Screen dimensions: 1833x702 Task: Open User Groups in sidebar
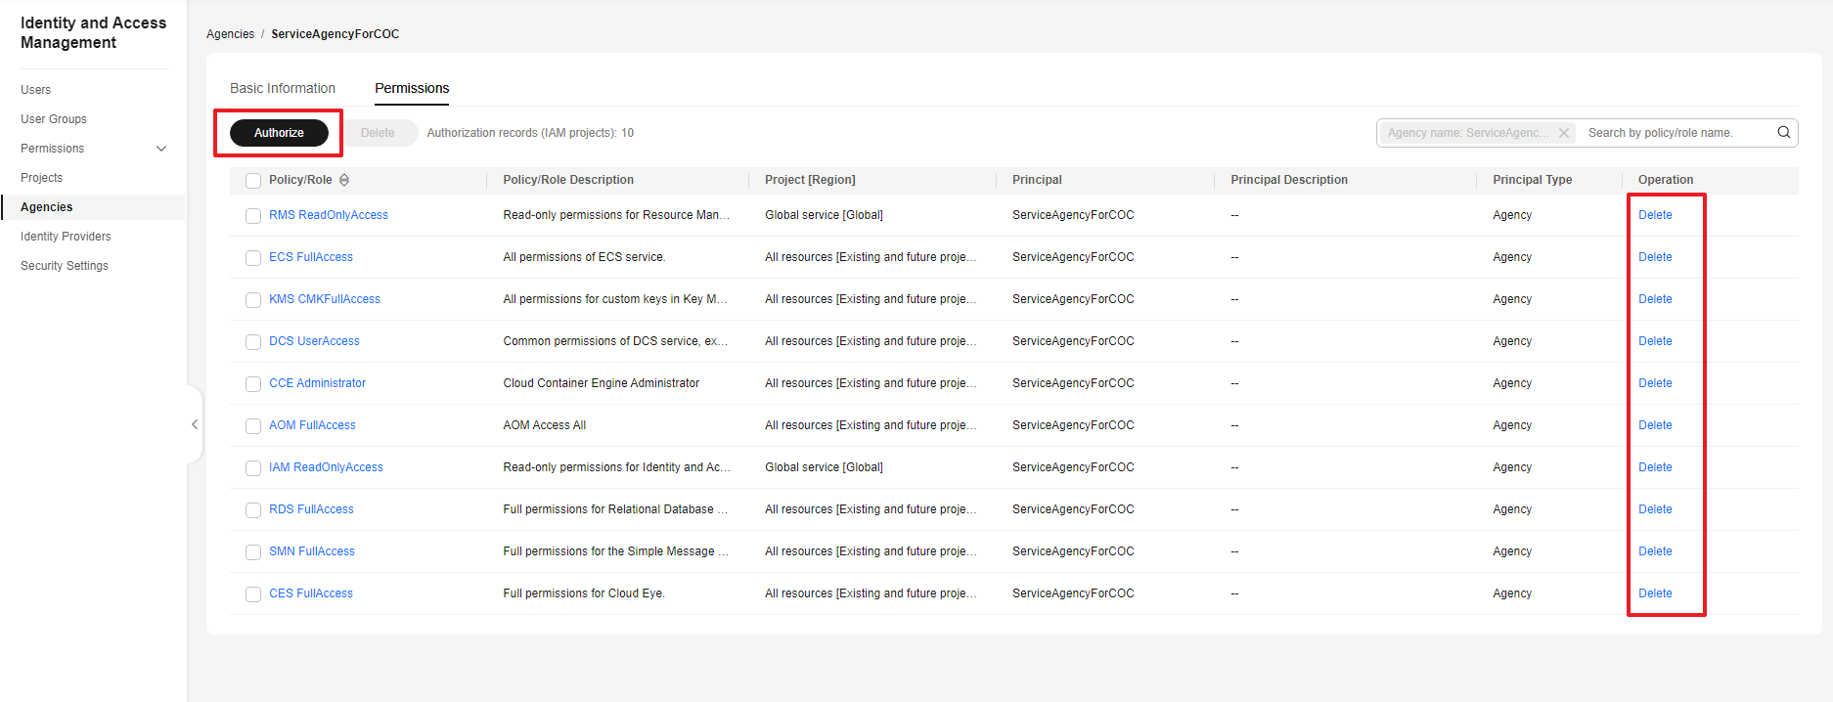(54, 119)
